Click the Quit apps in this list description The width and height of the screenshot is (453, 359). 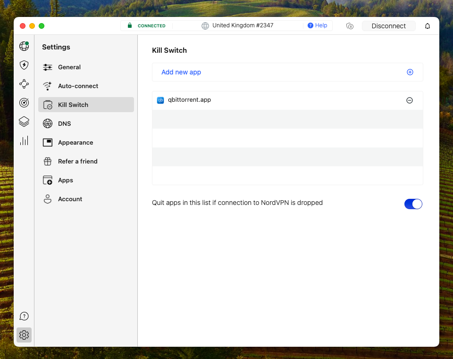(x=237, y=203)
